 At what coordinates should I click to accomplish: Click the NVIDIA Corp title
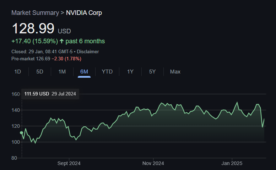click(x=84, y=13)
